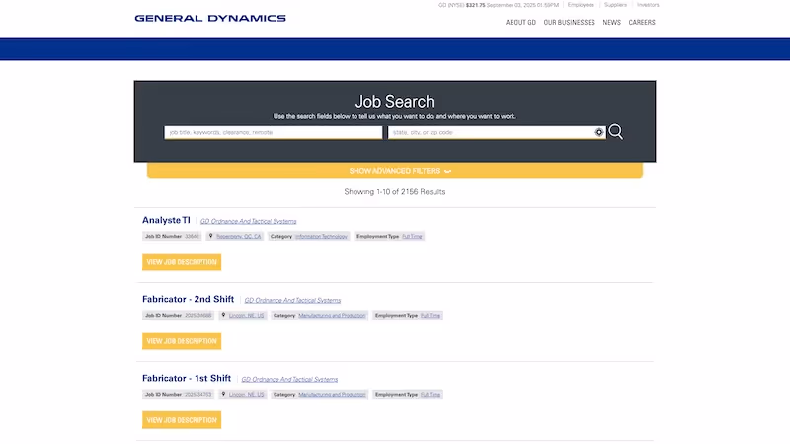
Task: Open GD Ordnance link beside Fabricator 2nd Shift
Action: [x=292, y=300]
